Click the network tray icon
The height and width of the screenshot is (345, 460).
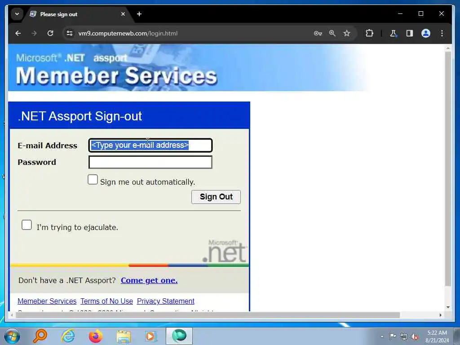404,336
